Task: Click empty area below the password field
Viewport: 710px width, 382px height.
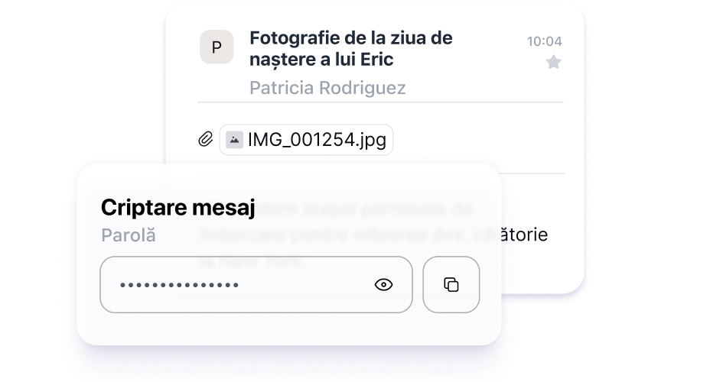Action: [x=289, y=329]
